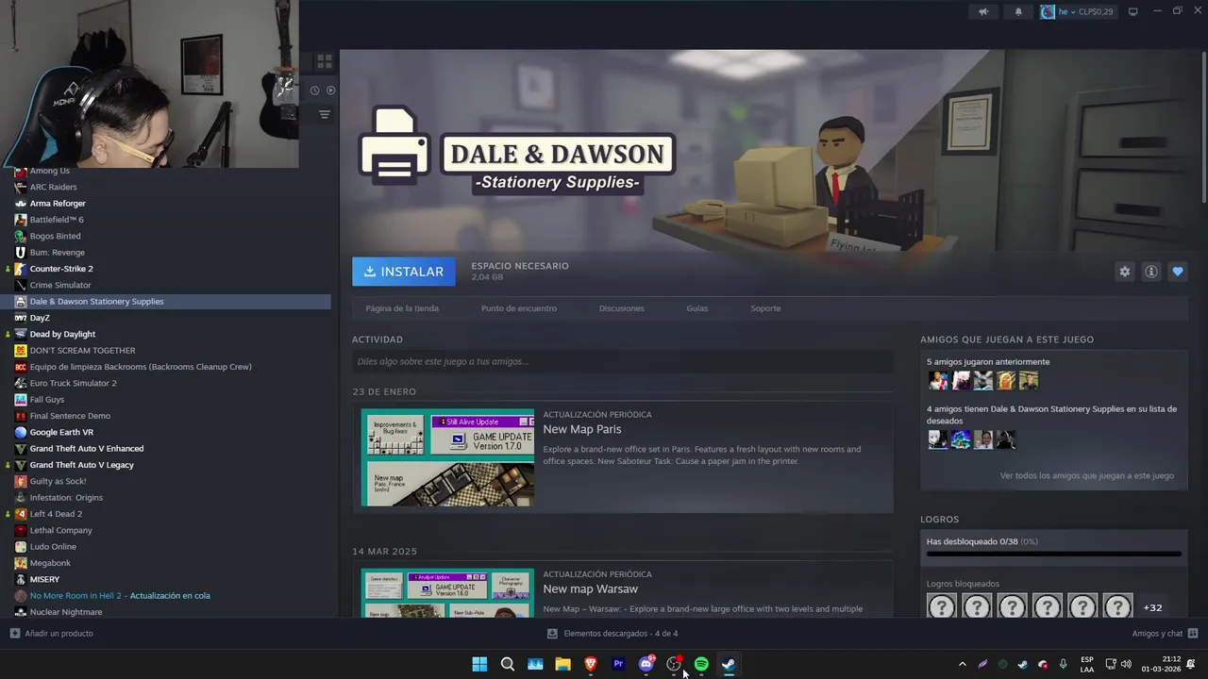Toggle the favorite heart icon
Viewport: 1208px width, 679px height.
(1177, 272)
